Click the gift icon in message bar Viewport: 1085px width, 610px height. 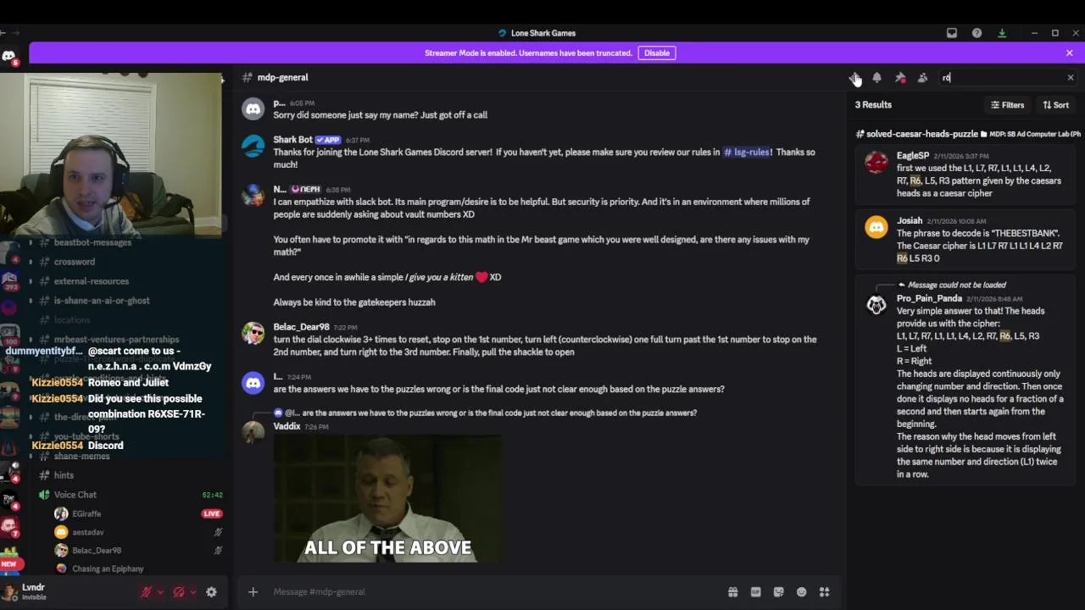[732, 592]
